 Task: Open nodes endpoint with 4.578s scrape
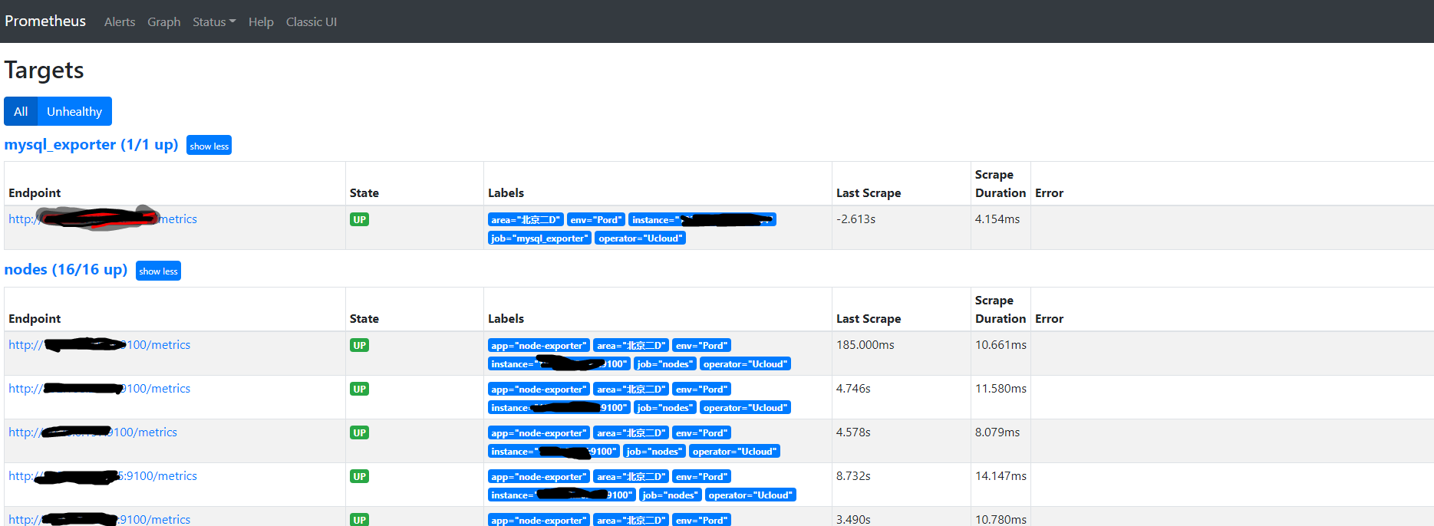tap(93, 432)
